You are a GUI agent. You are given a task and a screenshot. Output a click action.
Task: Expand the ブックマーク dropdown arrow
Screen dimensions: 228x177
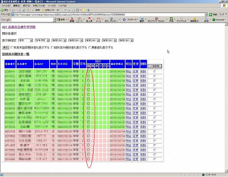click(137, 19)
